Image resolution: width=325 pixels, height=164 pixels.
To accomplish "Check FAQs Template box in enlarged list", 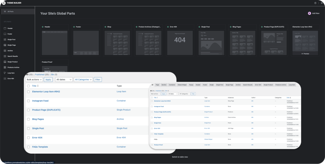I will pos(28,147).
